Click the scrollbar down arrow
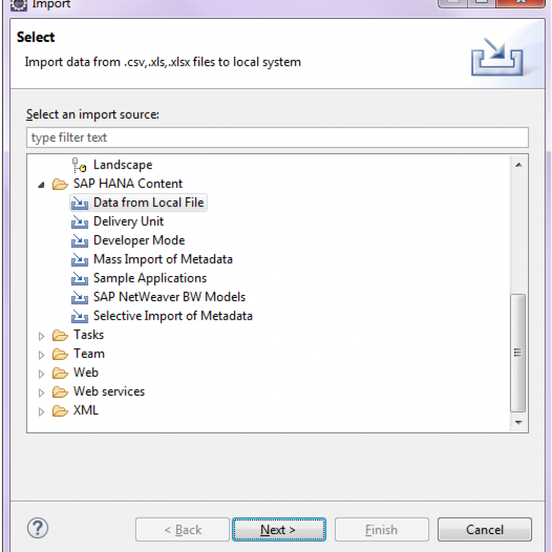The height and width of the screenshot is (552, 552). [x=519, y=423]
